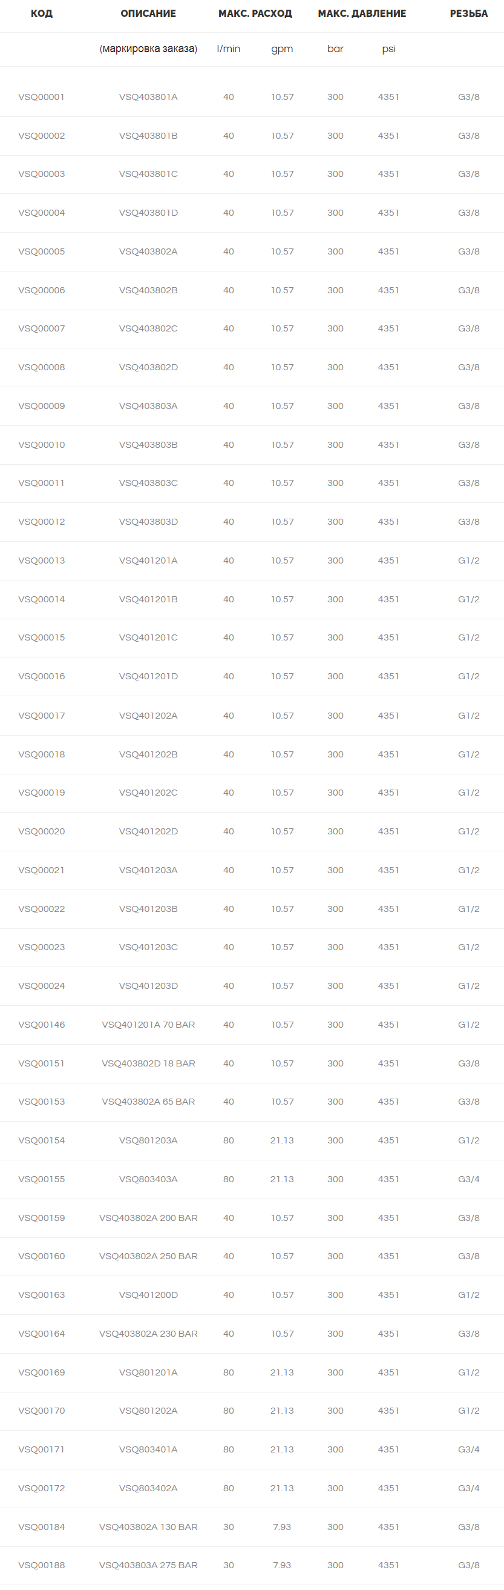Click the l/min sub-header
The height and width of the screenshot is (1590, 504).
pyautogui.click(x=228, y=48)
